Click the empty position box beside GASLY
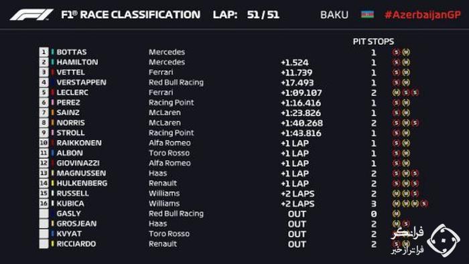Screen dimensions: 469x264 coord(44,214)
